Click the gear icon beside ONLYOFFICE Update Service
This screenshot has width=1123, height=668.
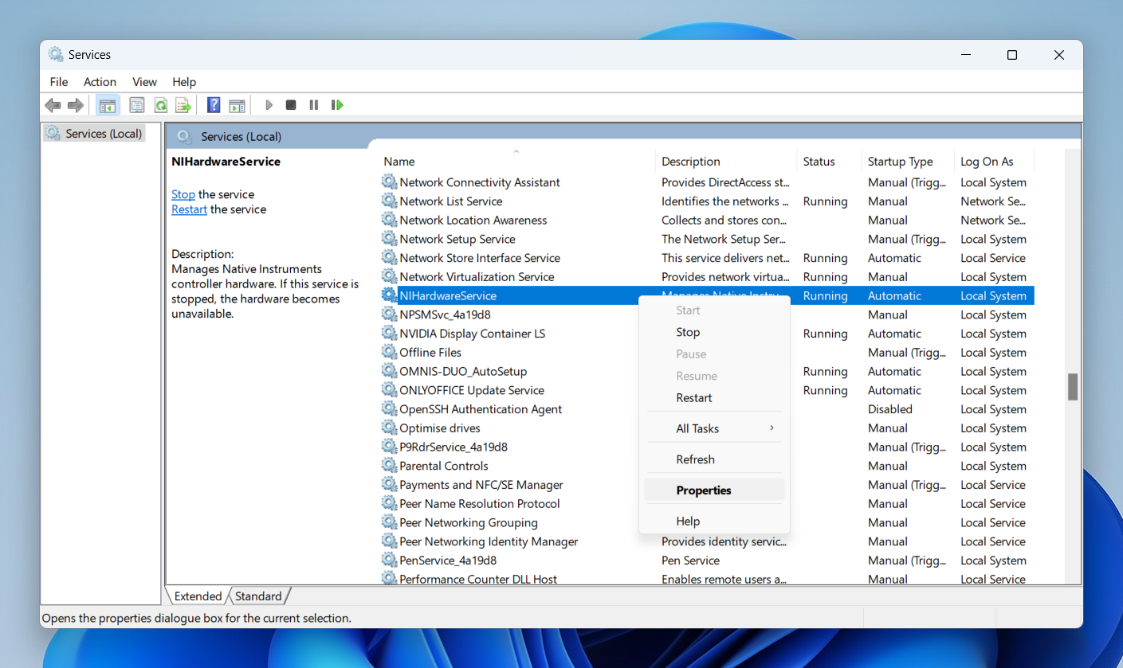(x=389, y=390)
